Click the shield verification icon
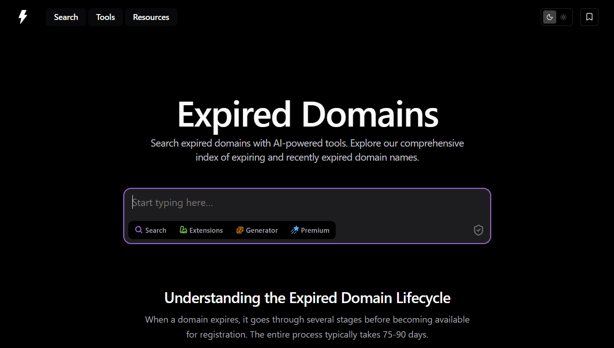Viewport: 614px width, 348px height. click(x=478, y=230)
